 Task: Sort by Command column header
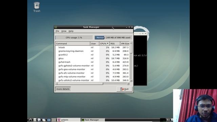(x=73, y=44)
